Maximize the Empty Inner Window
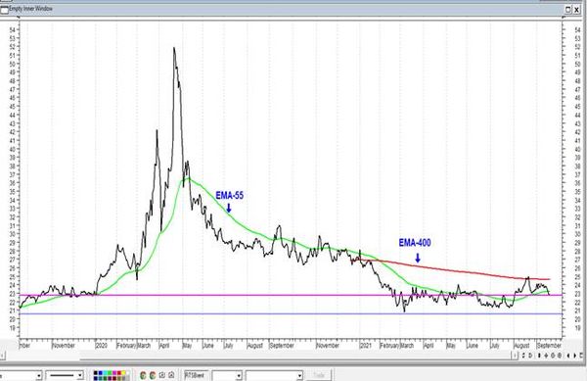Viewport: 587px width, 381px height. coord(567,10)
